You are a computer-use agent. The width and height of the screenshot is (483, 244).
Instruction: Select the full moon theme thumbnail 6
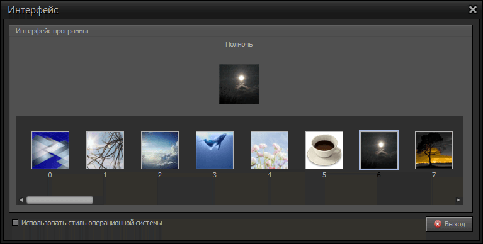pyautogui.click(x=379, y=150)
